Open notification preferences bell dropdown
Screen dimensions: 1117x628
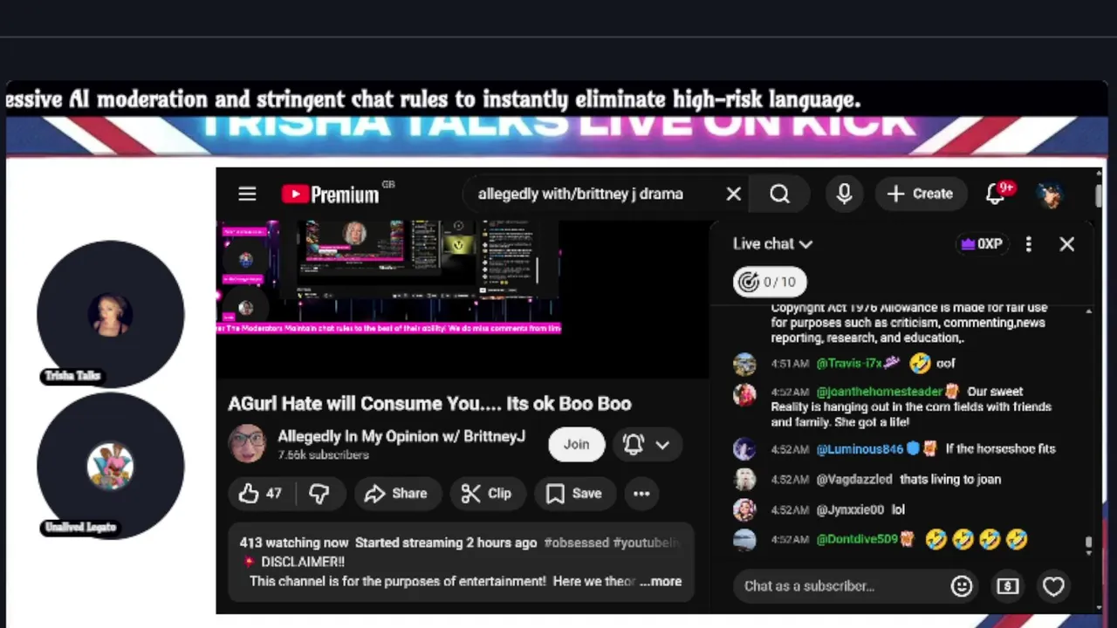point(646,445)
